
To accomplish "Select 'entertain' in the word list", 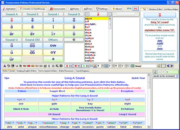I will pyautogui.click(x=90, y=55).
